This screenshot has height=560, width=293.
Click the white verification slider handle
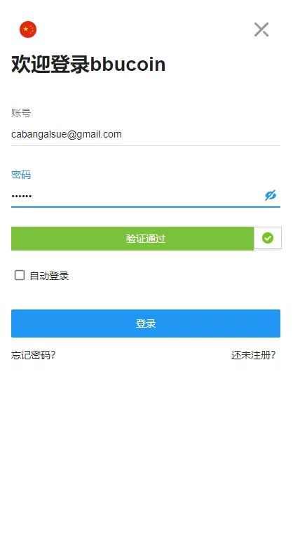[x=268, y=238]
